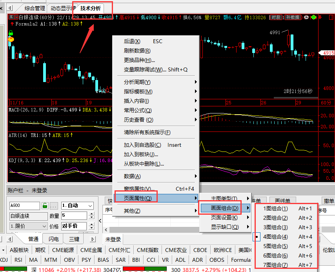
Task: Click the 时段 button
Action: 276,17
